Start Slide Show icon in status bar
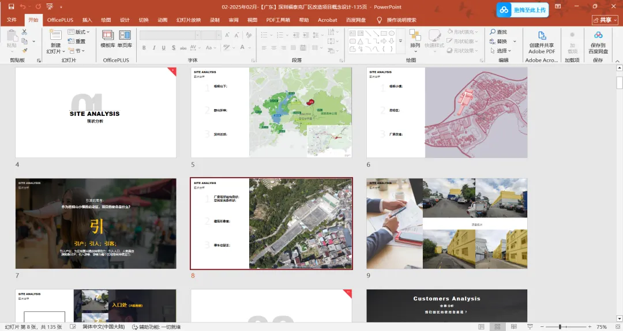 pyautogui.click(x=530, y=326)
